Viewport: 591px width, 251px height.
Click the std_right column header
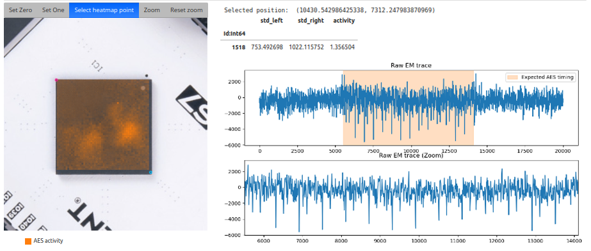click(x=311, y=21)
